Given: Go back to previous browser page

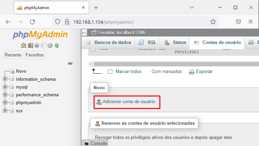Looking at the screenshot, I should click(8, 22).
